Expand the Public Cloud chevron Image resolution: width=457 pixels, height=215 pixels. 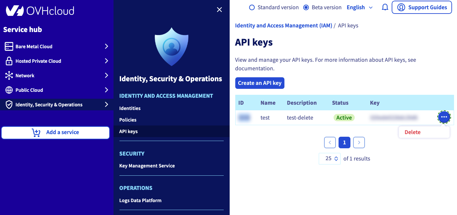106,90
